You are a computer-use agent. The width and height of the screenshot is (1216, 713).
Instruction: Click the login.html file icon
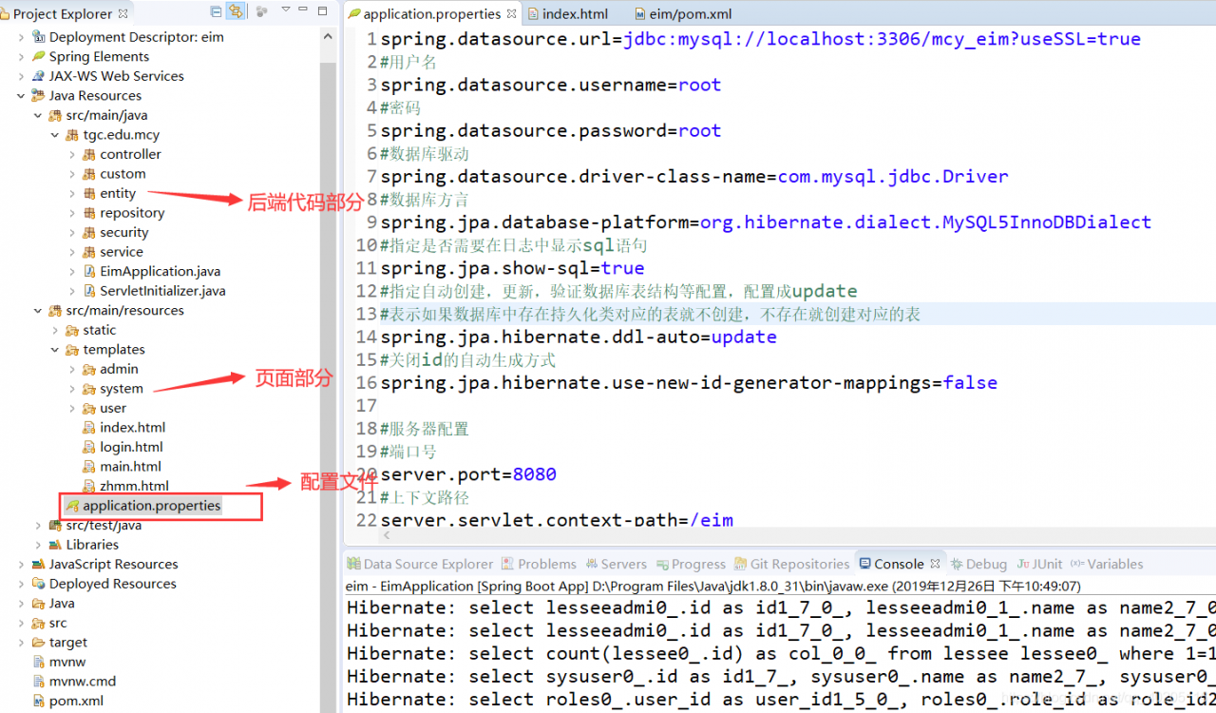pyautogui.click(x=89, y=447)
